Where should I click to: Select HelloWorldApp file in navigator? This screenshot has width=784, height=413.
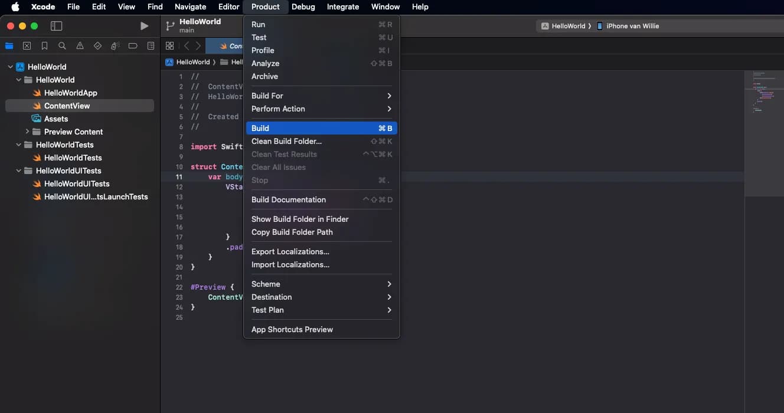coord(70,93)
